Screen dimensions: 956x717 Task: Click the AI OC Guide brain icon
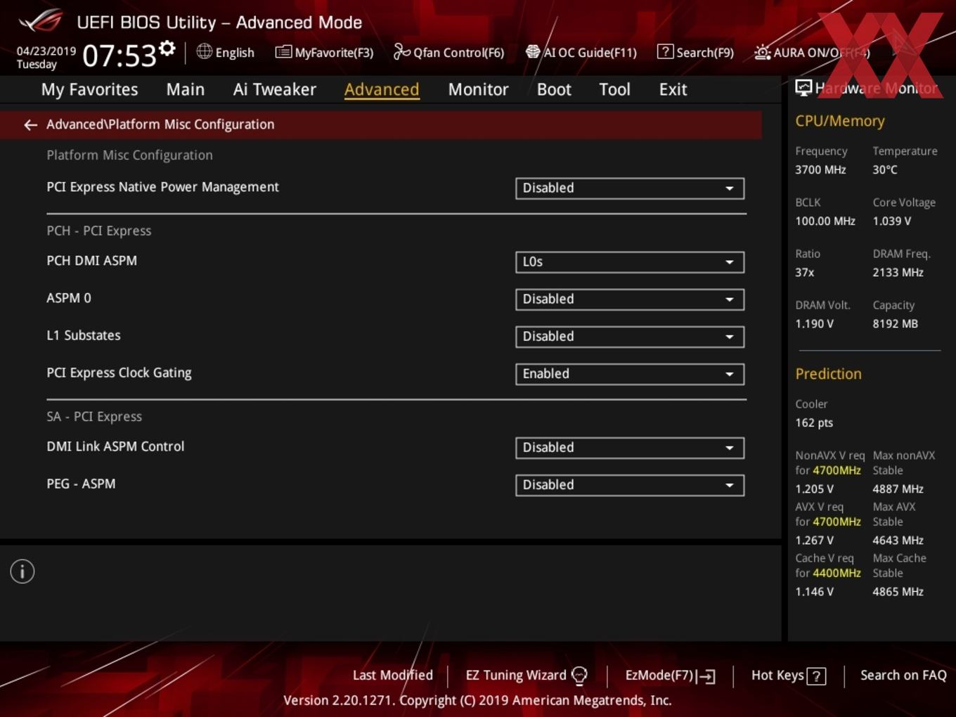(533, 51)
